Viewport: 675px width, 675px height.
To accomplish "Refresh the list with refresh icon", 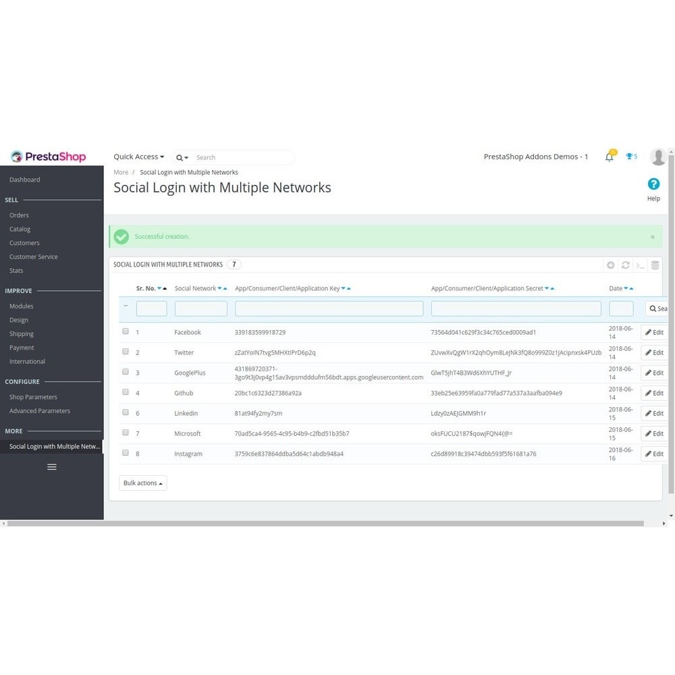I will pos(626,265).
